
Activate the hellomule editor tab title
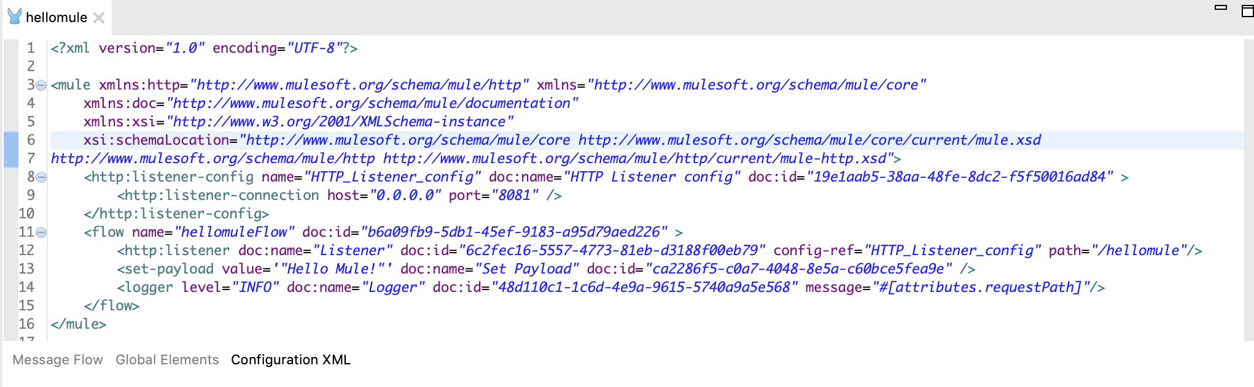coord(56,18)
